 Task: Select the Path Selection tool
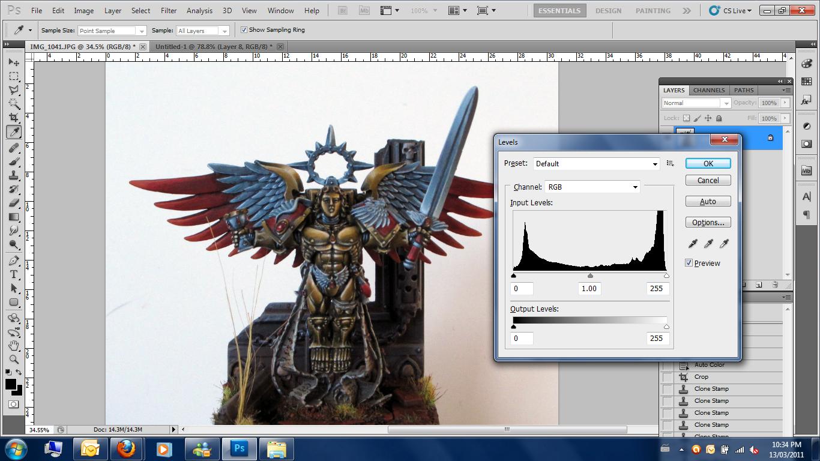coord(14,288)
